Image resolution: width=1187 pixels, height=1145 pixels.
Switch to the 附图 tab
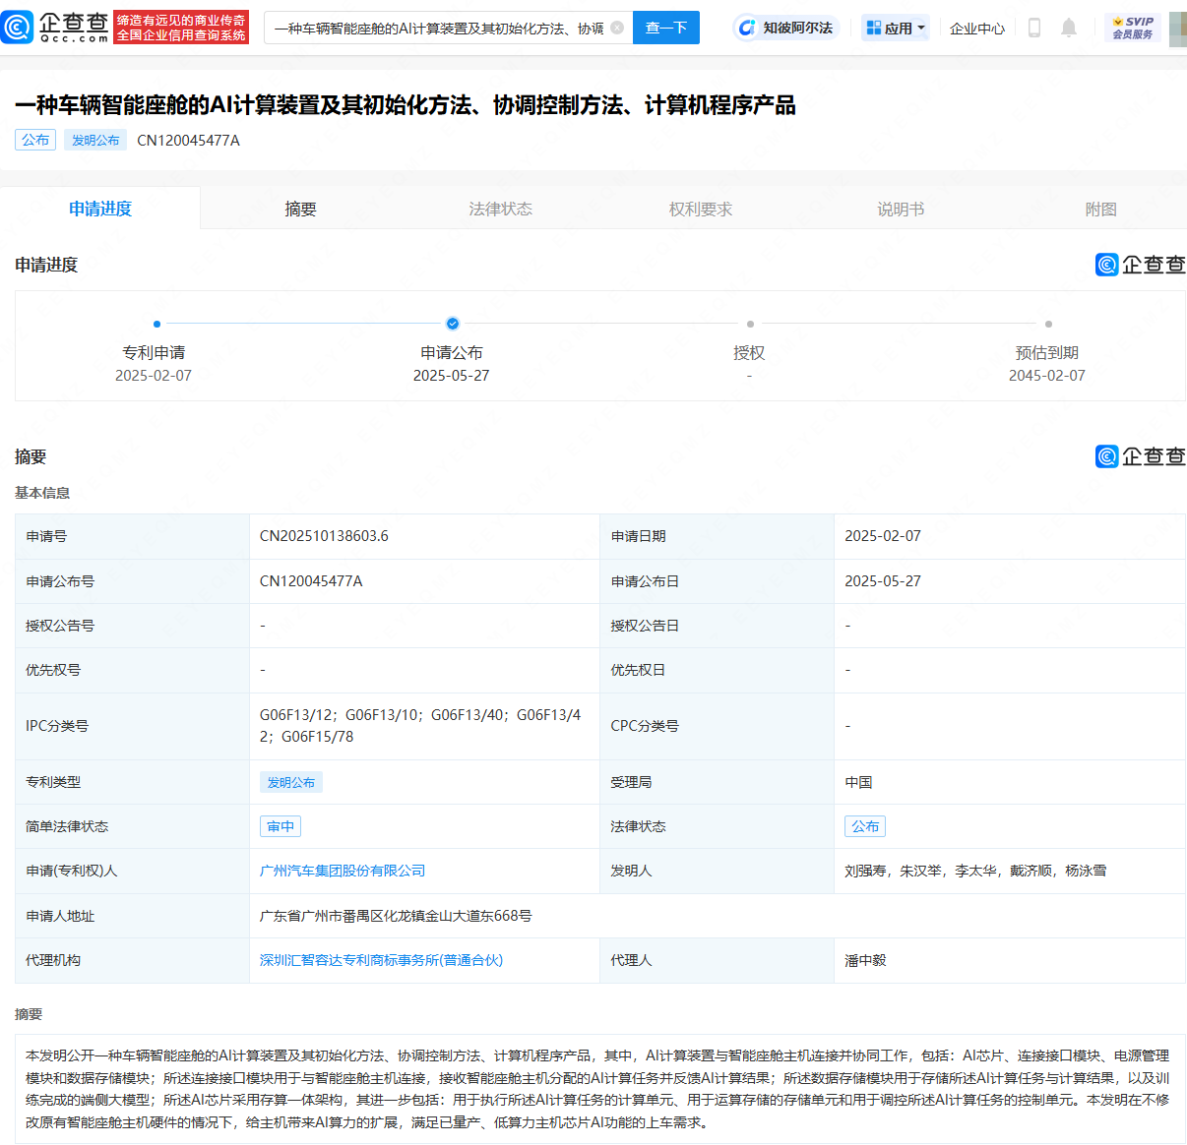1100,209
